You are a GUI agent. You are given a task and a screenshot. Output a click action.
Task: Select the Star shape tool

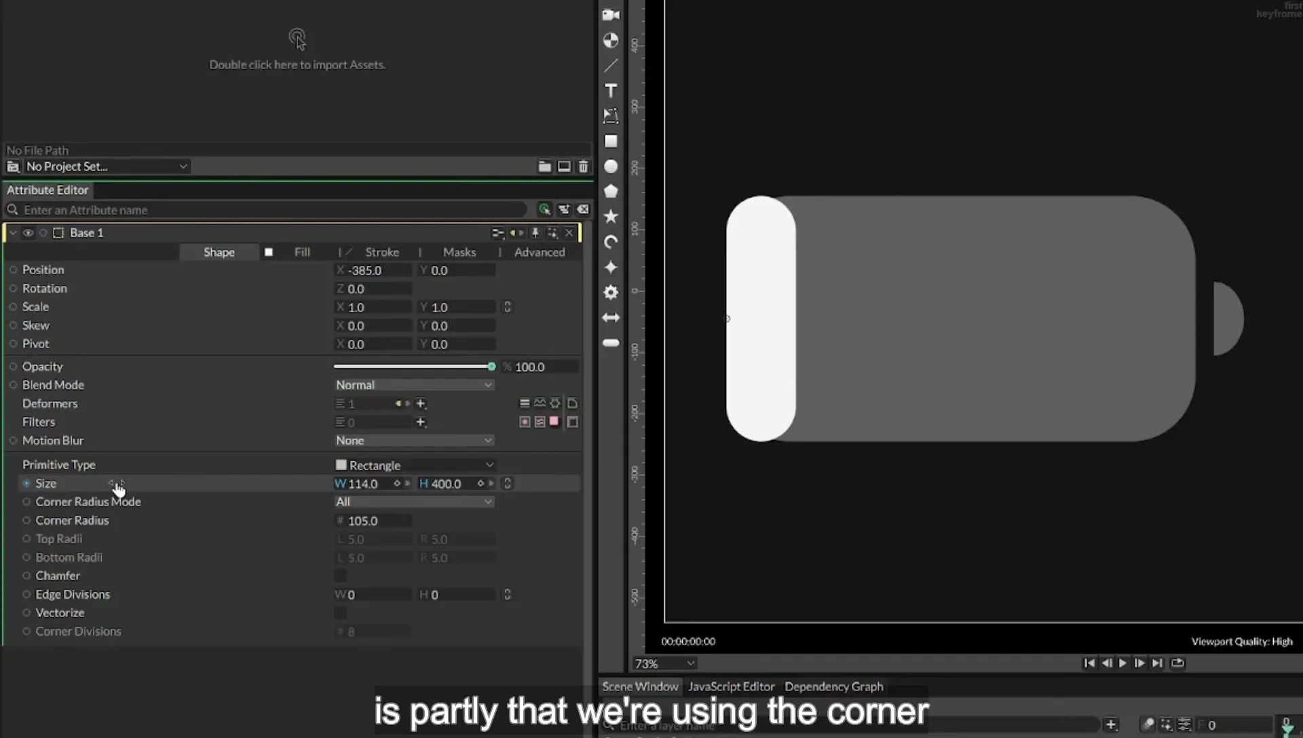[611, 216]
